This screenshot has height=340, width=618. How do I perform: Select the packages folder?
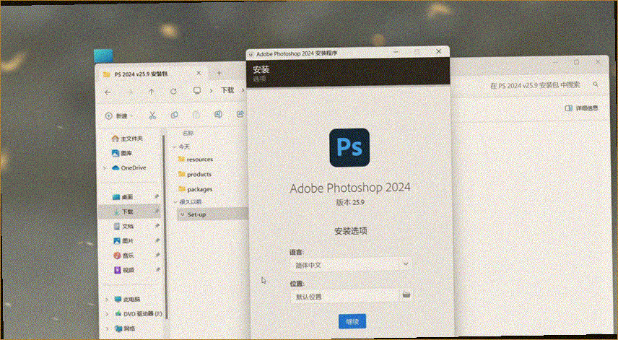196,189
